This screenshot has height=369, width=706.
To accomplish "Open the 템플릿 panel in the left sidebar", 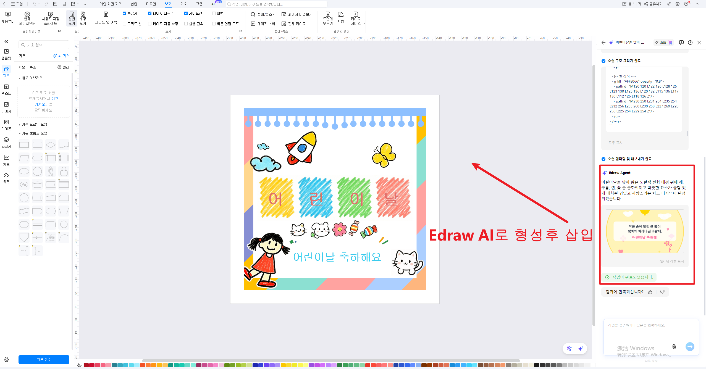I will pyautogui.click(x=6, y=54).
